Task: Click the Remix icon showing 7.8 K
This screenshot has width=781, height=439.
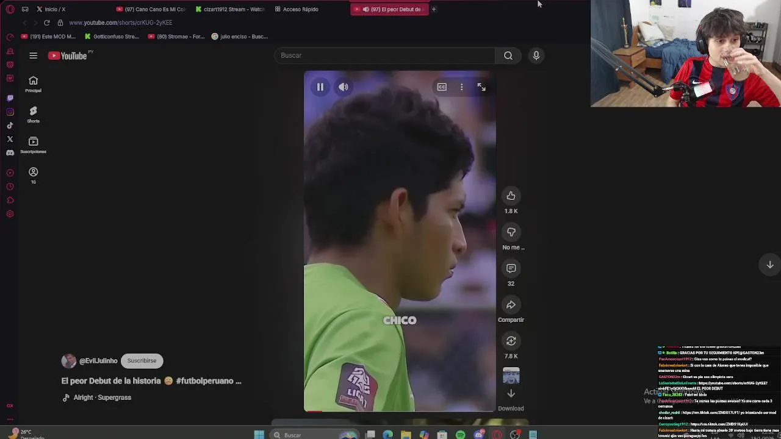Action: pos(511,341)
